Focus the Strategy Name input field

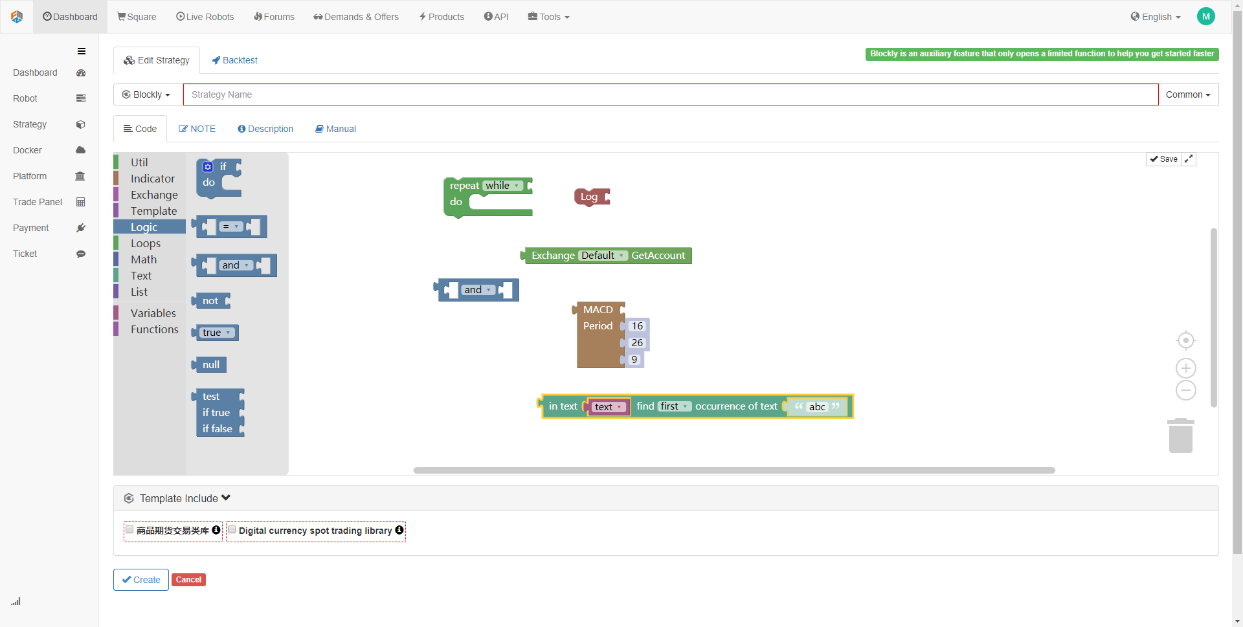point(671,94)
